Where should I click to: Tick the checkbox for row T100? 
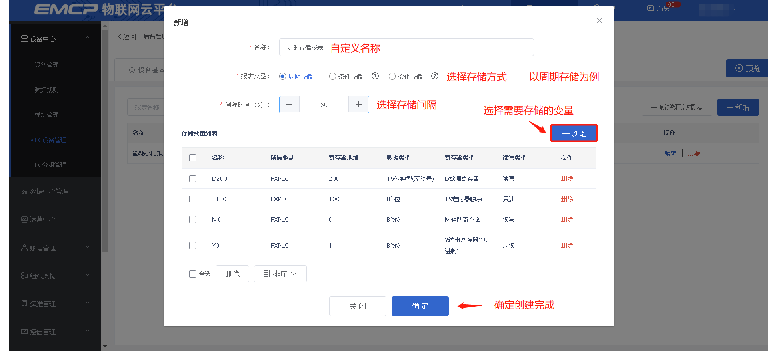192,199
